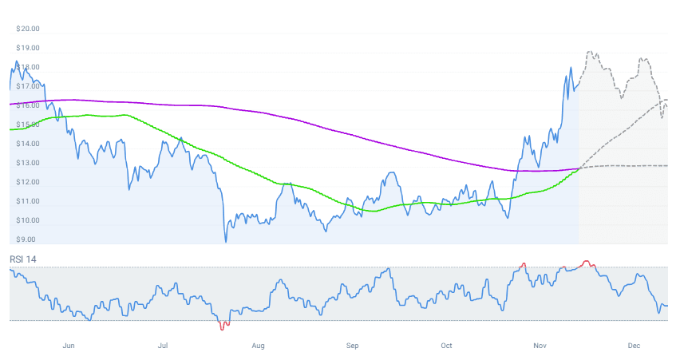Select the Oct month label
This screenshot has width=680, height=360.
446,346
